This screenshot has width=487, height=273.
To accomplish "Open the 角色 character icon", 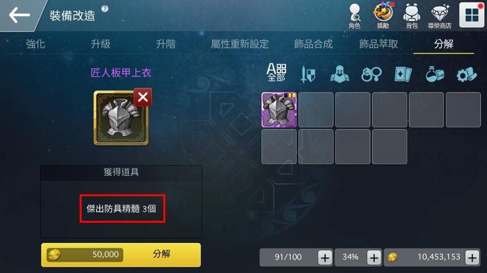I will click(x=354, y=16).
